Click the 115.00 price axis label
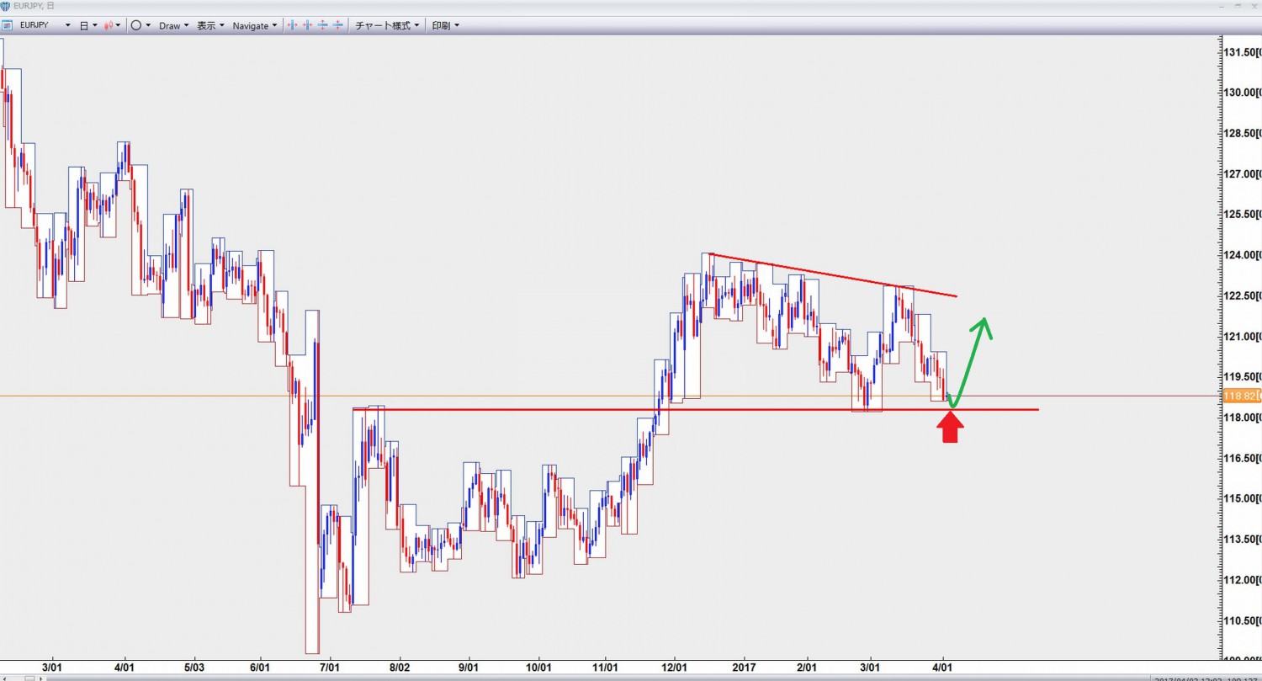The width and height of the screenshot is (1262, 681). pos(1241,499)
